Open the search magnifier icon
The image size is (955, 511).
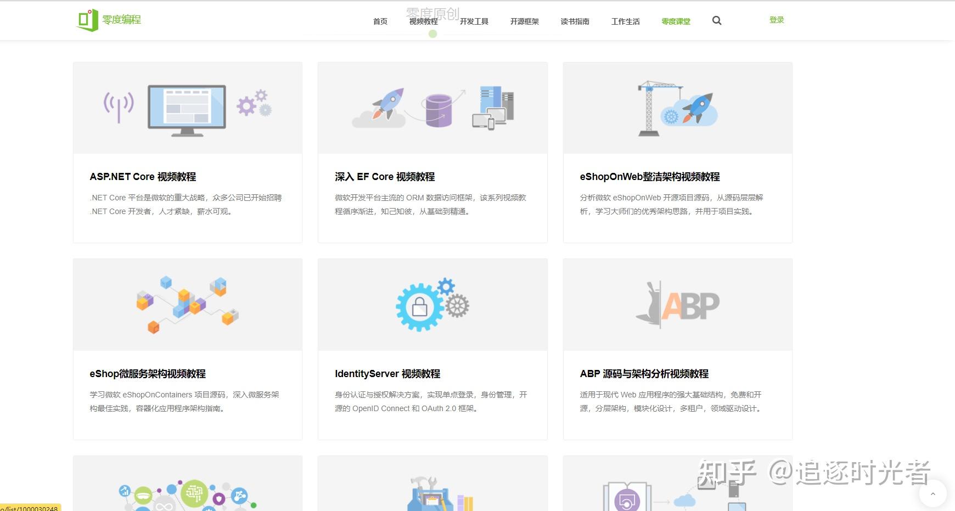717,20
